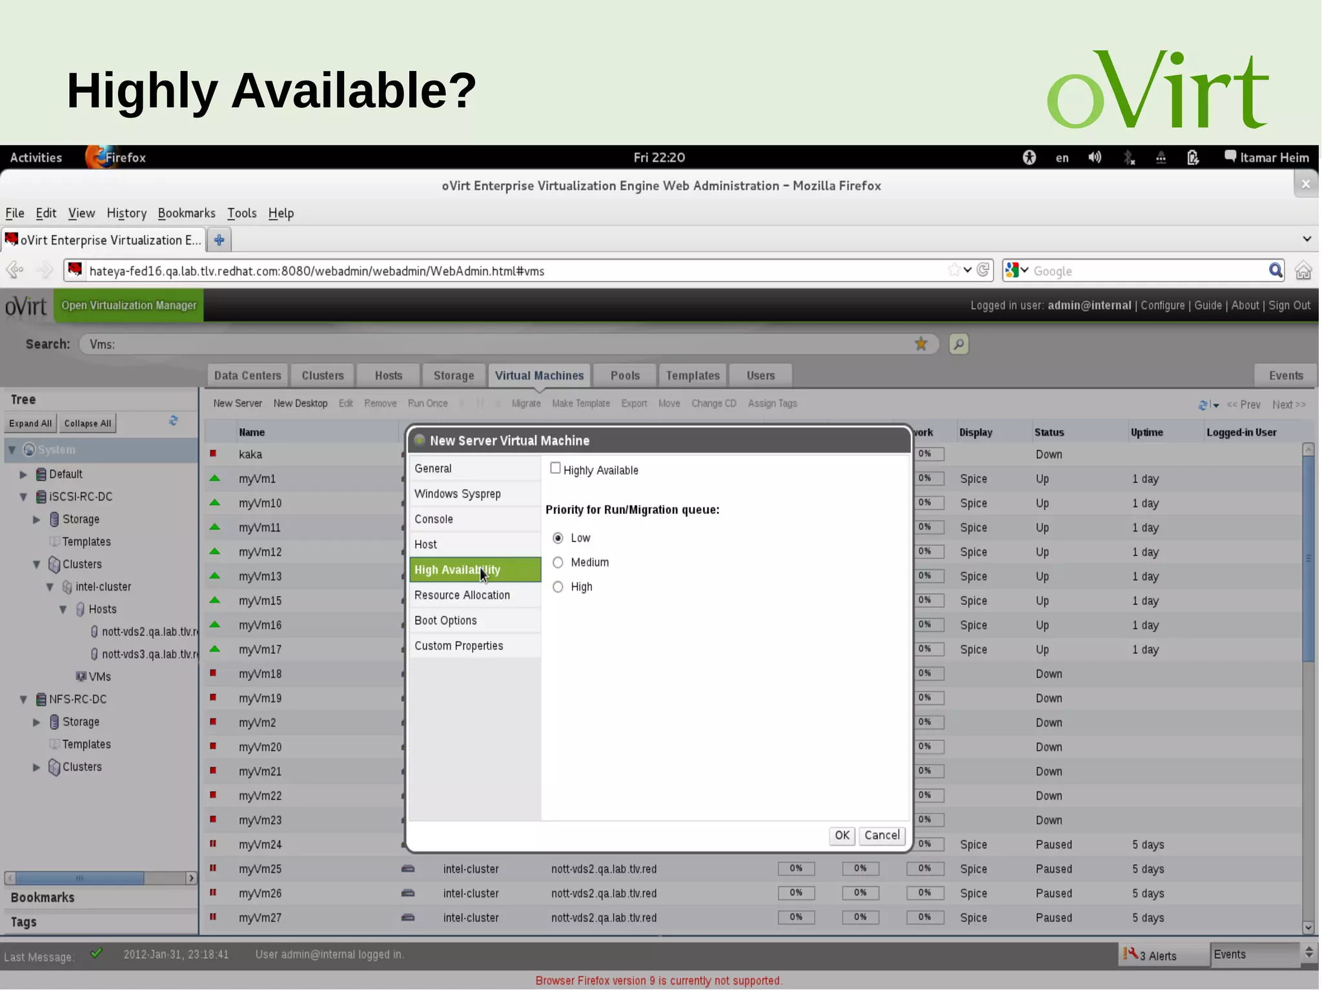
Task: Select Medium priority radio button
Action: click(x=558, y=562)
